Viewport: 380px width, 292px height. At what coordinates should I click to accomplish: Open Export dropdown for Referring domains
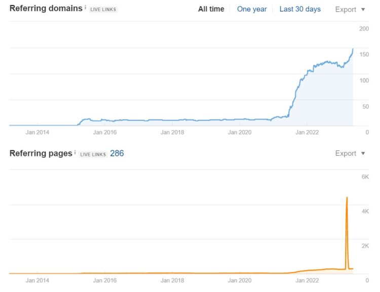pos(350,10)
